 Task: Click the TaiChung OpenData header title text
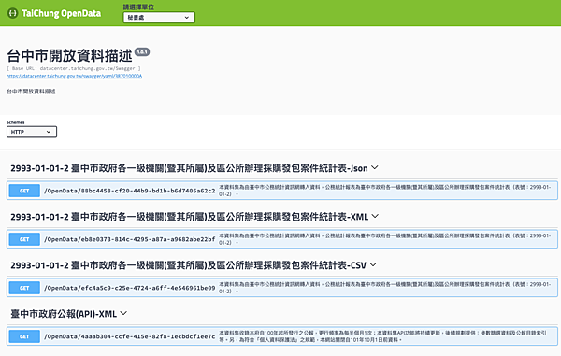[61, 14]
